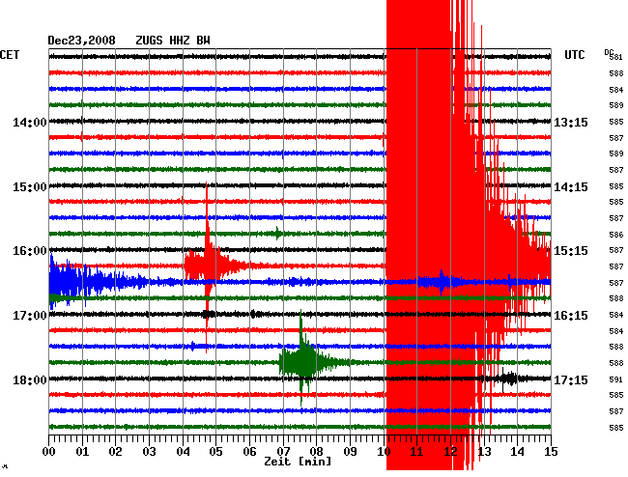Click DC value 585 beside 13:15 UTC
Image resolution: width=628 pixels, height=477 pixels.
616,122
